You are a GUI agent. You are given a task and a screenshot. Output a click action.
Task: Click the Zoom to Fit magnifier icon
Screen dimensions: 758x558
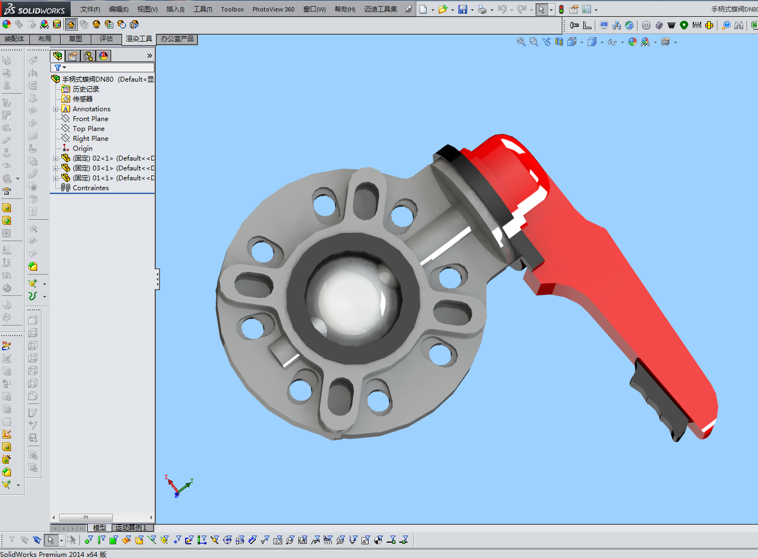pos(521,42)
